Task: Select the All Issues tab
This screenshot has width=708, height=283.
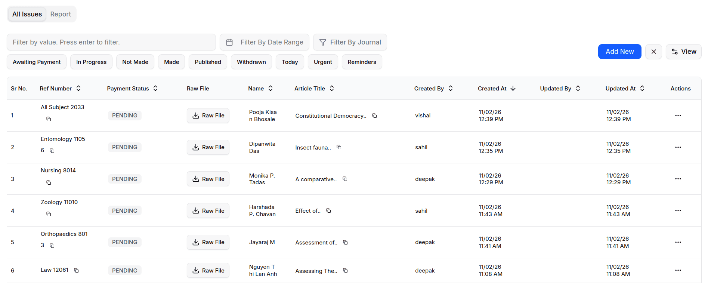Action: (x=27, y=14)
